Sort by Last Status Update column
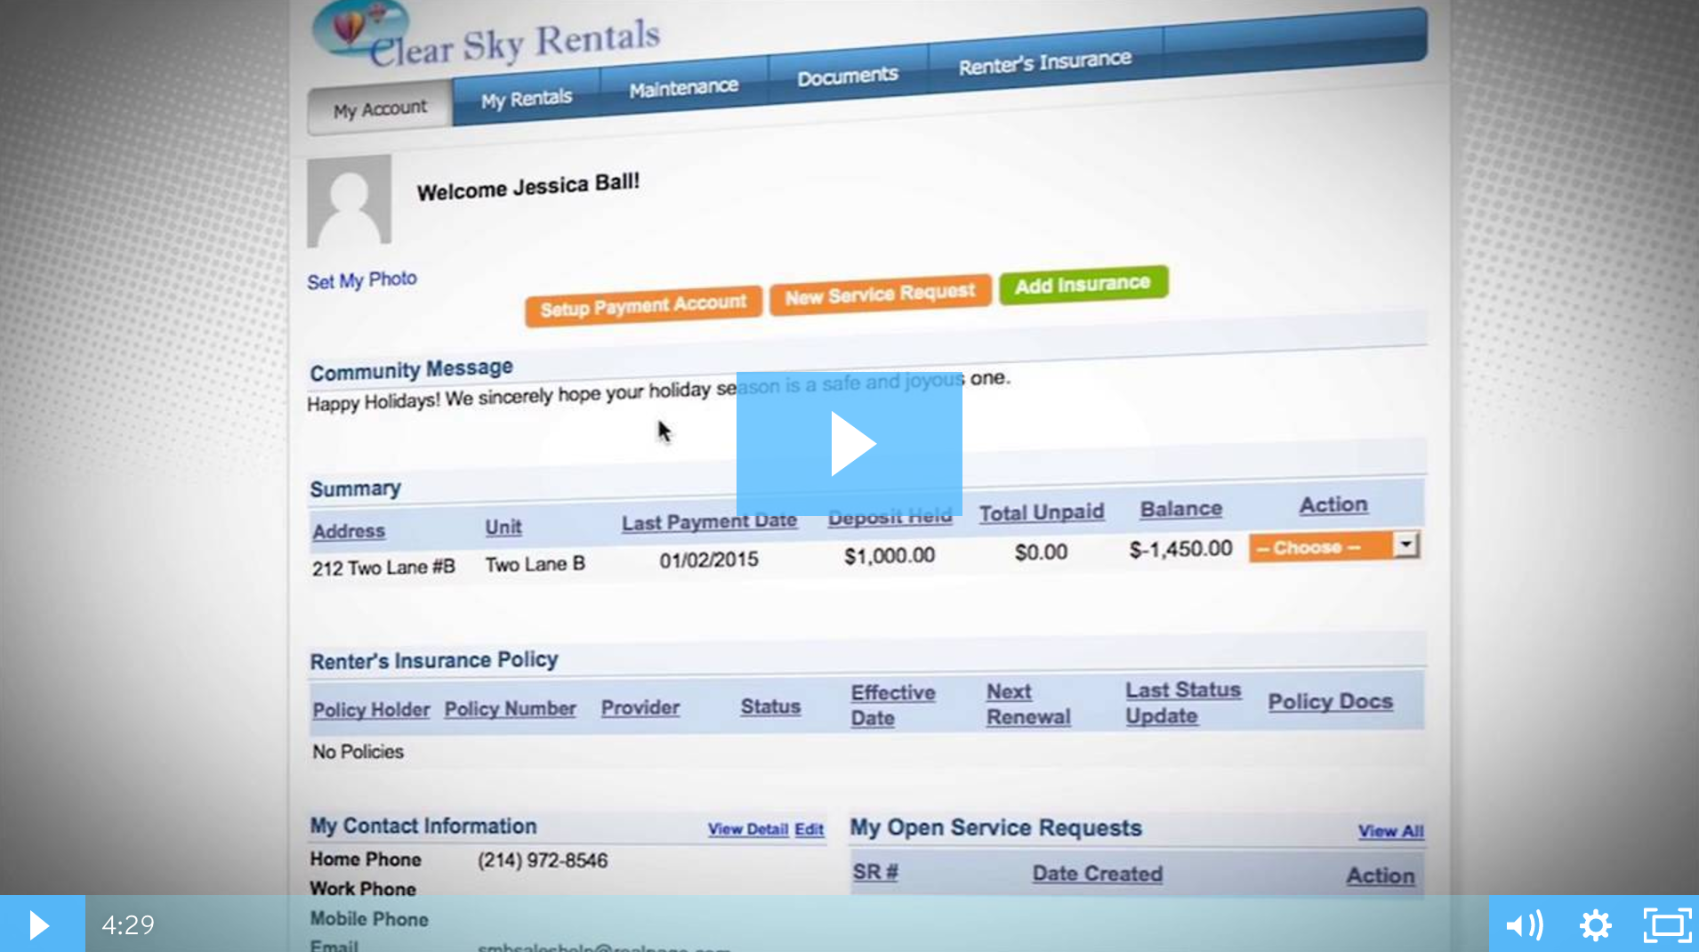Viewport: 1699px width, 952px height. click(x=1183, y=703)
